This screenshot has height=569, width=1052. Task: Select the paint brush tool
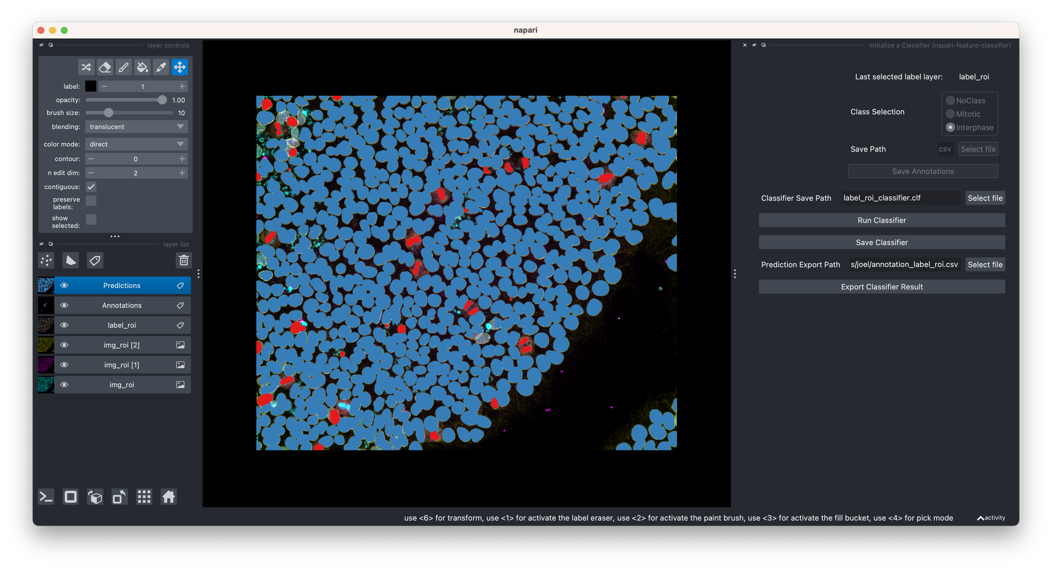(x=123, y=67)
